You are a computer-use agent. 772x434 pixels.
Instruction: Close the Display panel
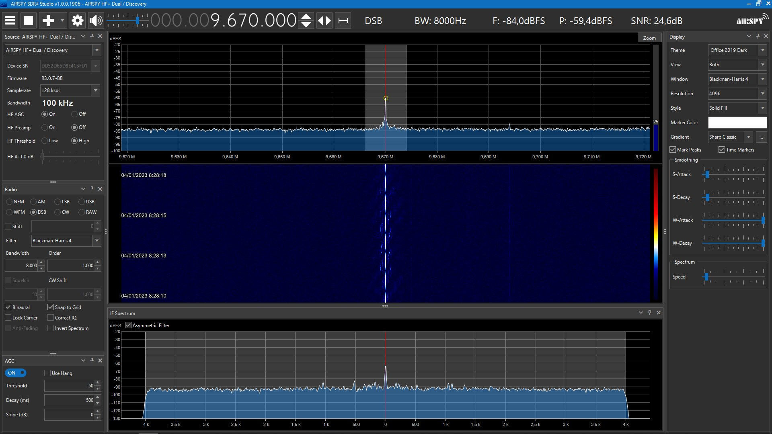coord(766,37)
